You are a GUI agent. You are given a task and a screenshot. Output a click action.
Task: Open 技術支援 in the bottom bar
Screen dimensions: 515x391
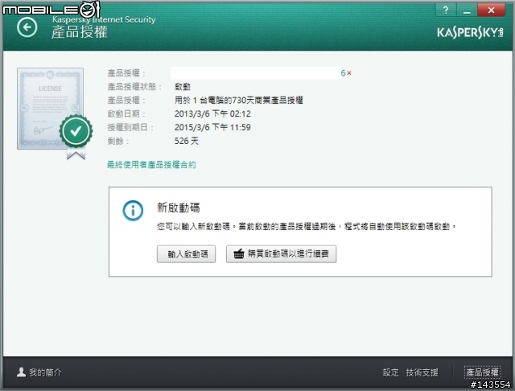click(422, 372)
